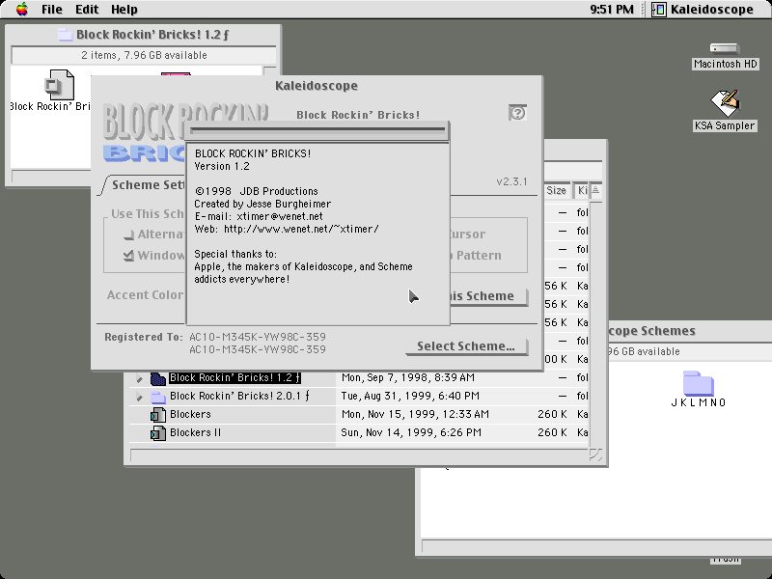The image size is (772, 579).
Task: Click the Kaleidoscope help question mark button
Action: [x=517, y=113]
